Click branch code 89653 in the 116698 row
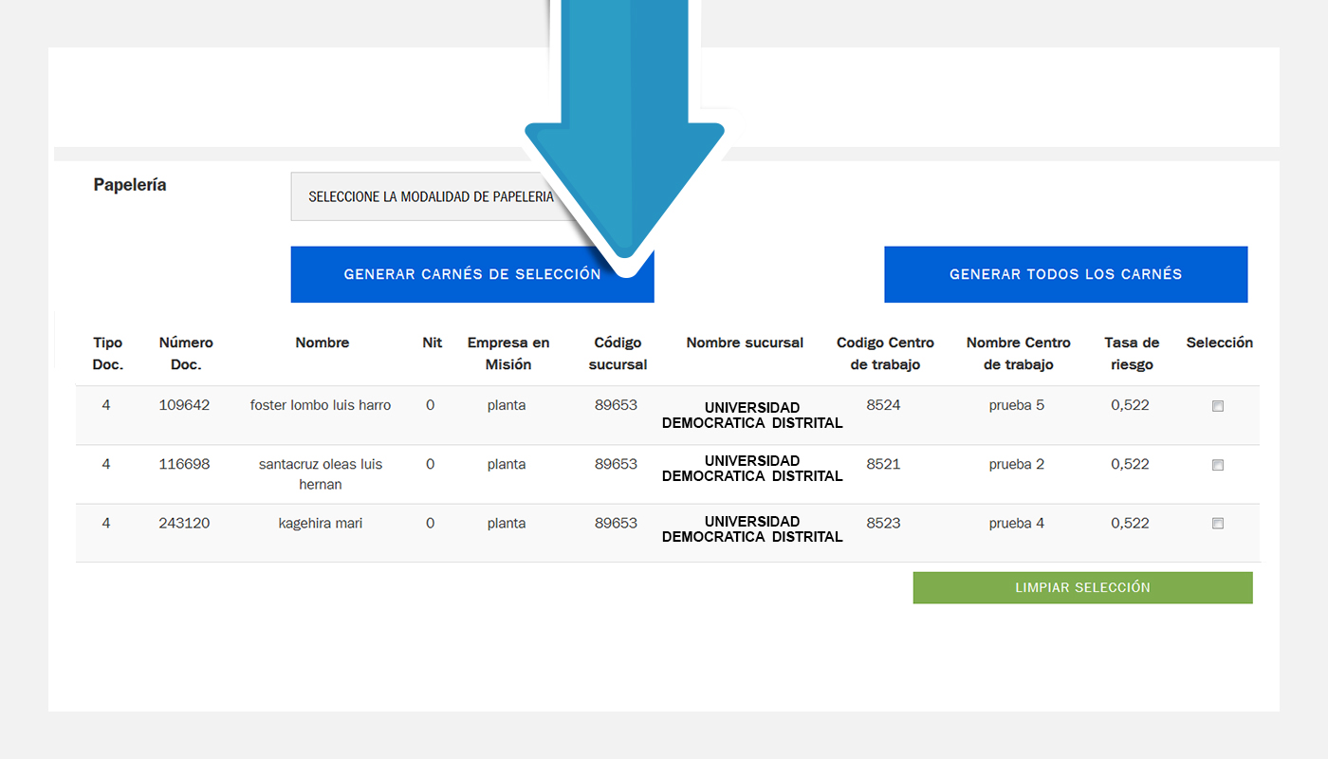Viewport: 1328px width, 759px height. 616,464
